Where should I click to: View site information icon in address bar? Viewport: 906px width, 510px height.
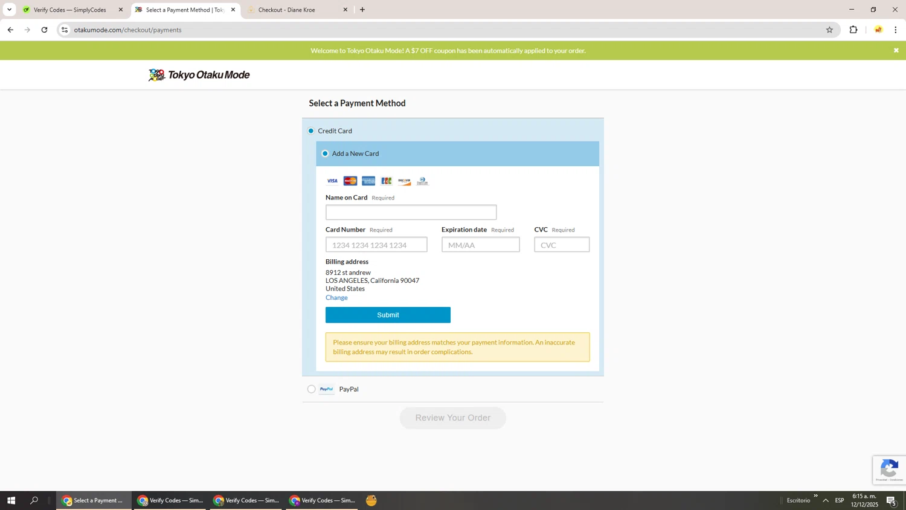65,30
